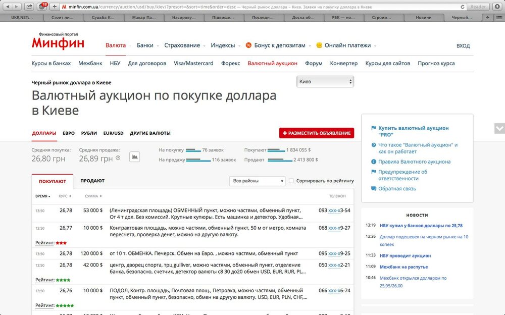Click the gray down-arrow tab at right edge
Image resolution: width=505 pixels, height=315 pixels.
[499, 128]
